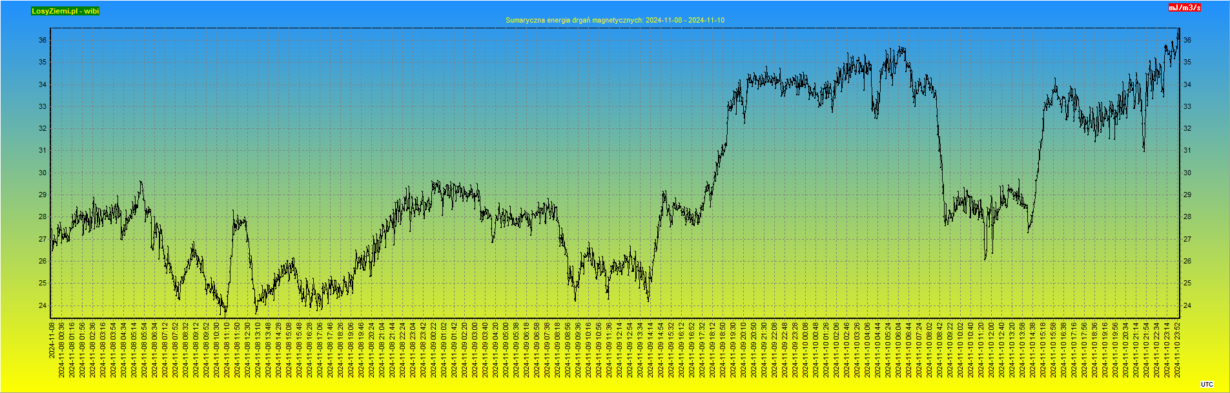Click the last time label 2024-11-10 23:52

pos(1178,350)
